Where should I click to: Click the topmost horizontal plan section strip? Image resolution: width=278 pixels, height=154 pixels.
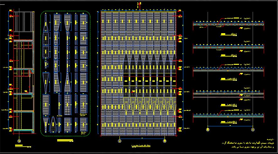click(228, 24)
